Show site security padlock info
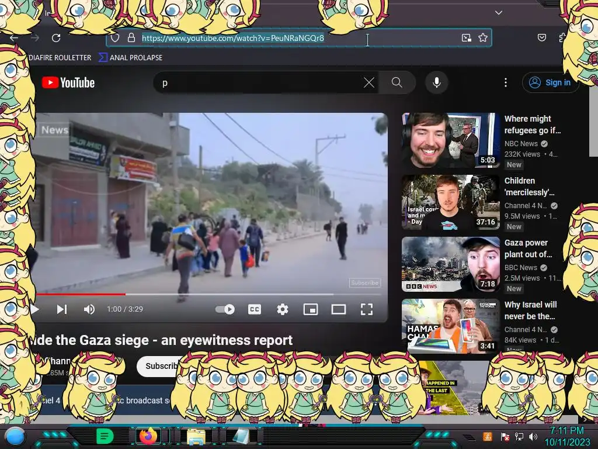Viewport: 598px width, 449px height. (131, 38)
